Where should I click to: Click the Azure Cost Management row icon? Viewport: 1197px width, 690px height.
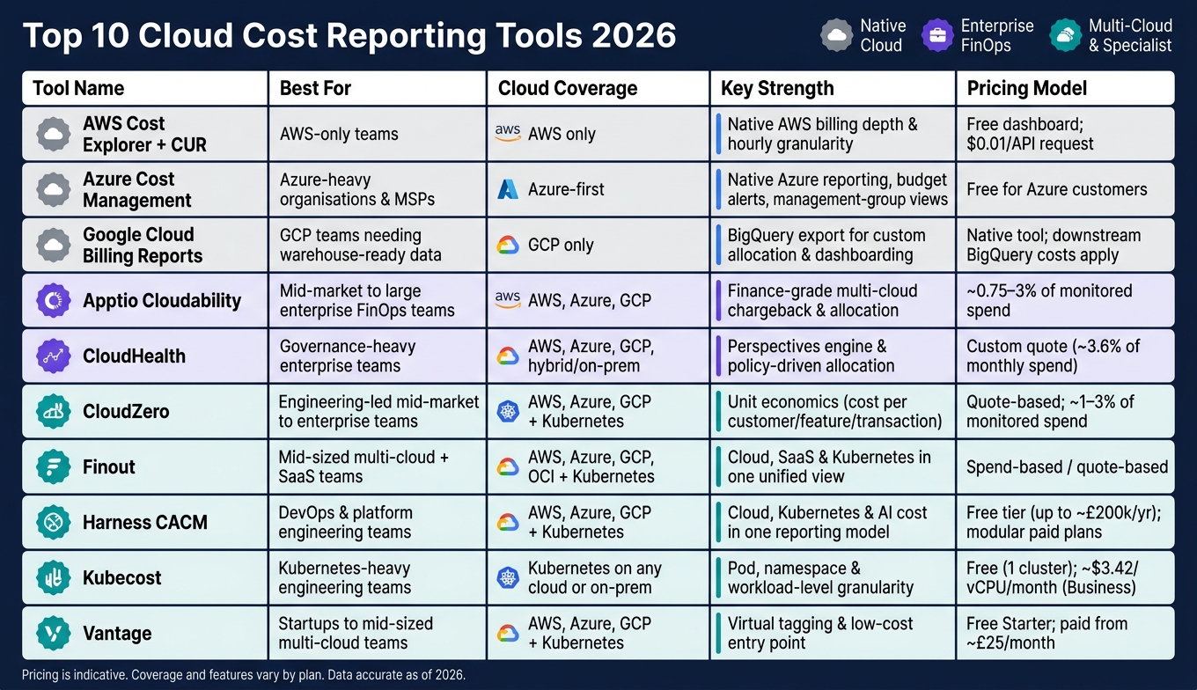coord(54,189)
